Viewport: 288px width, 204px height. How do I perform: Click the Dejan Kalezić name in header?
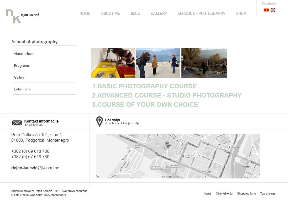point(29,15)
